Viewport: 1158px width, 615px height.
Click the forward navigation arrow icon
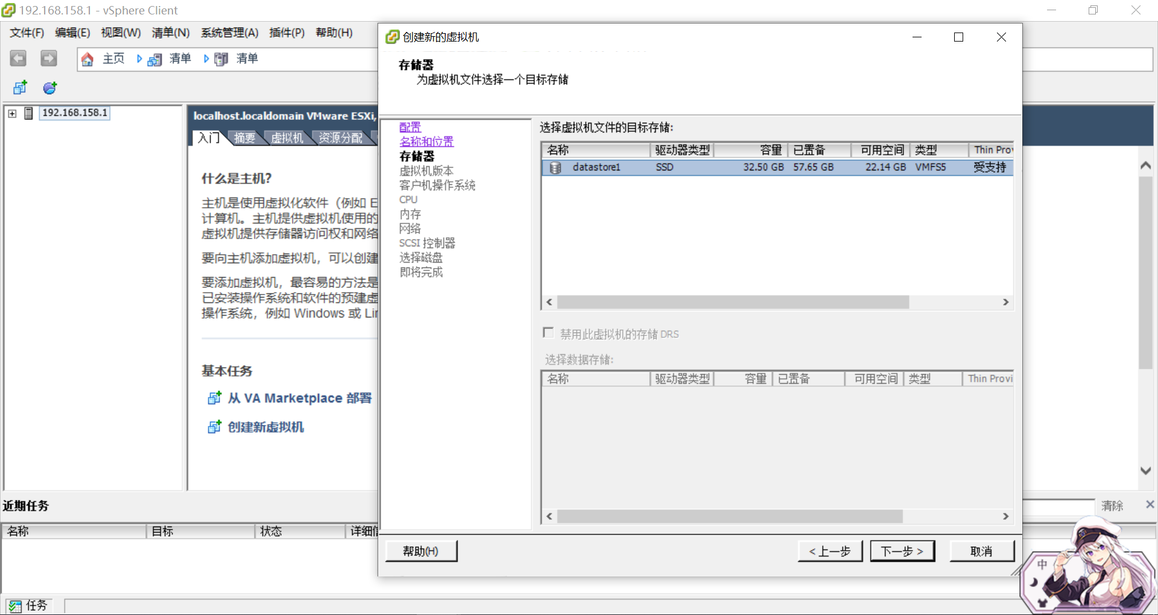pos(48,58)
